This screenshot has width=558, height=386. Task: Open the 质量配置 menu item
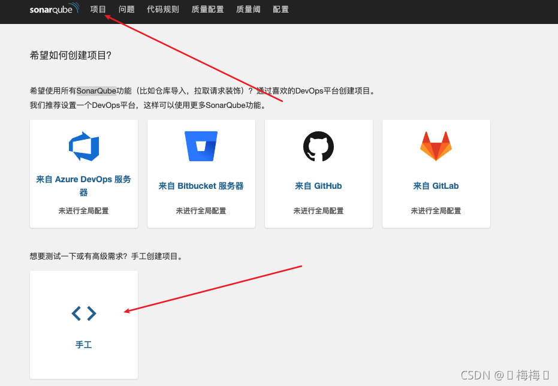[x=208, y=9]
